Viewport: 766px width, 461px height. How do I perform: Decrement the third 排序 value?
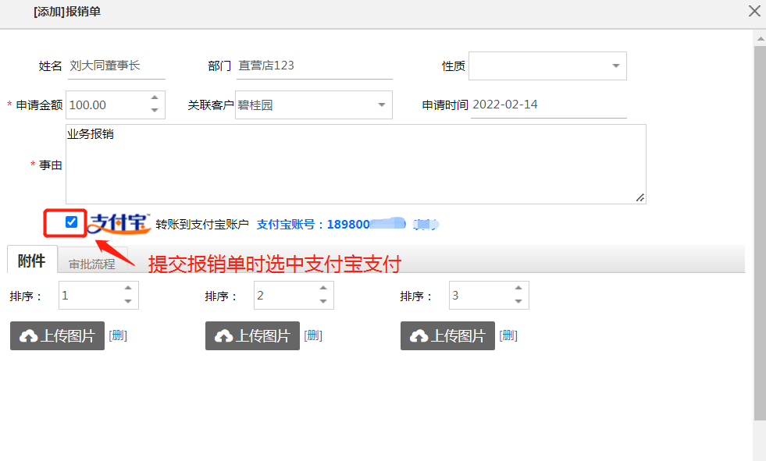(518, 302)
